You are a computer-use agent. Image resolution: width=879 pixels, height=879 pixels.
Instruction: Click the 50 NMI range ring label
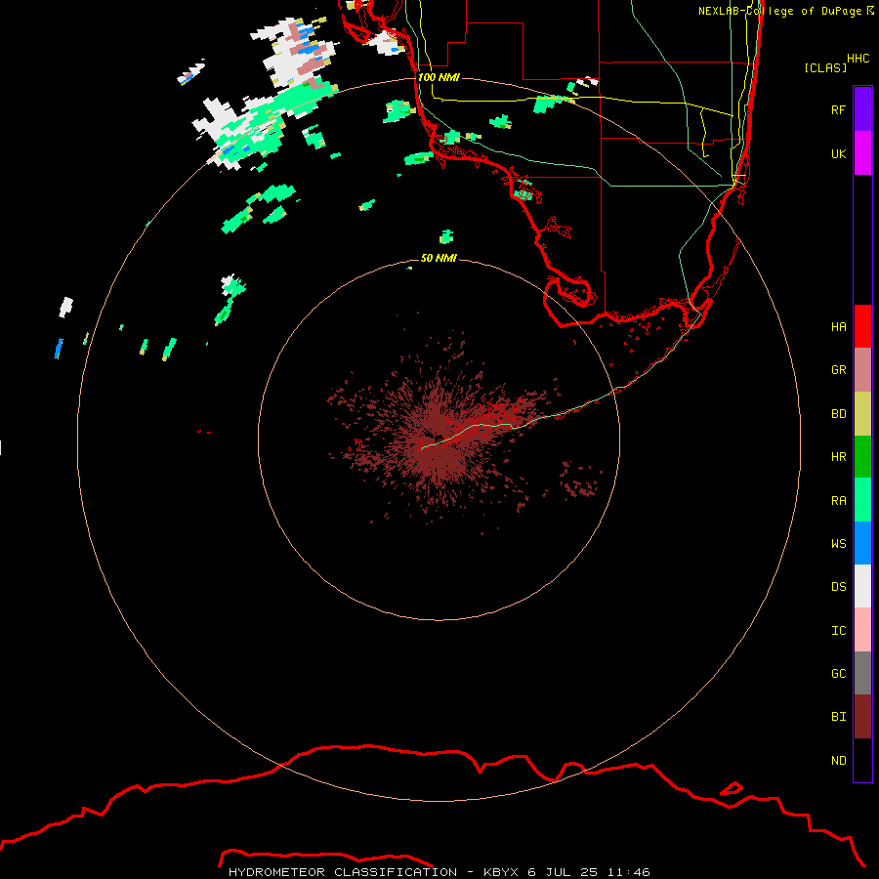coord(439,258)
